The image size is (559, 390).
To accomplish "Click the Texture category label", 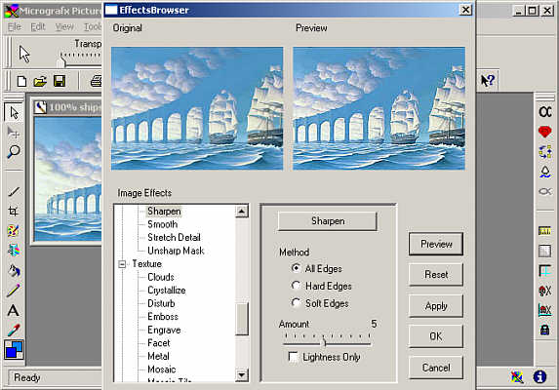I will (147, 264).
